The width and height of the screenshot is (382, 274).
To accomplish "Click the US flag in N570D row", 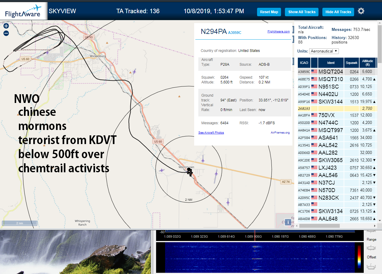I will (x=314, y=190).
